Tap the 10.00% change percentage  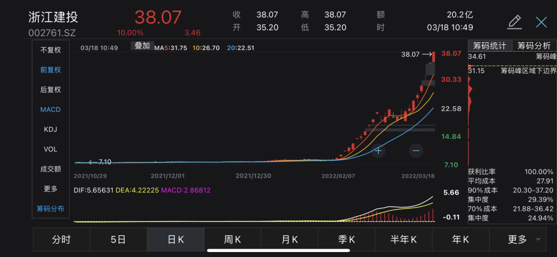coord(130,33)
